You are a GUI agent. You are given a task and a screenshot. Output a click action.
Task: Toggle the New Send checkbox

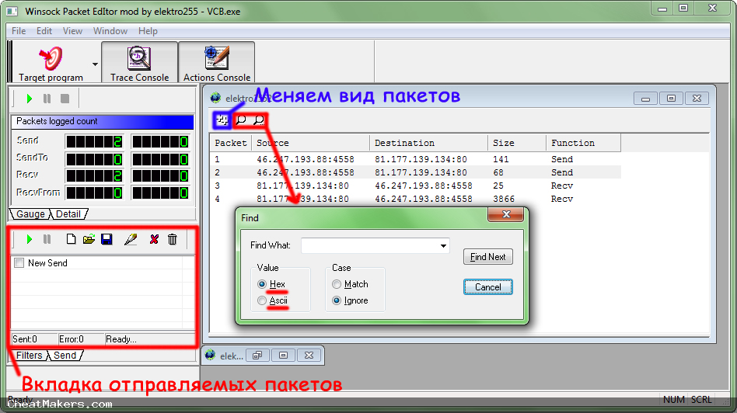point(19,263)
